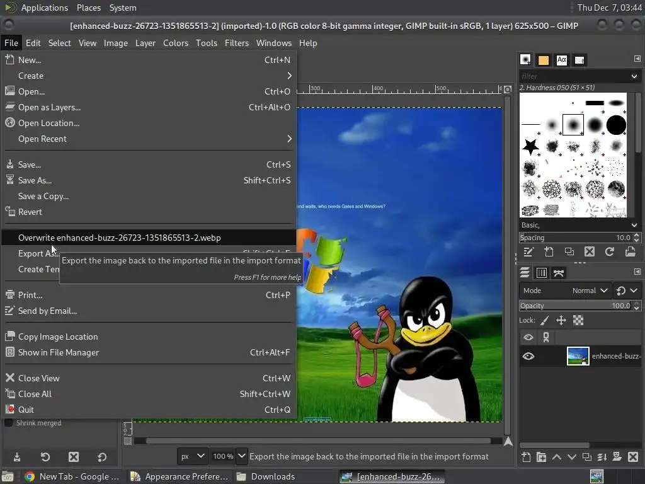
Task: Switch to the Layers tab icon
Action: point(525,272)
